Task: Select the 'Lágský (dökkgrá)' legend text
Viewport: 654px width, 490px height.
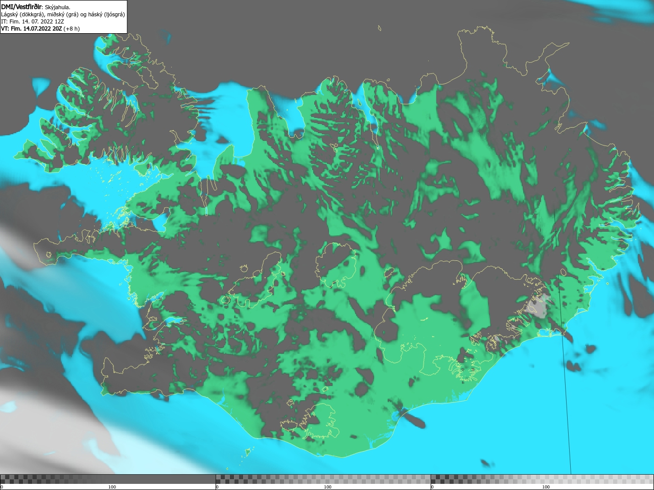Action: 24,14
